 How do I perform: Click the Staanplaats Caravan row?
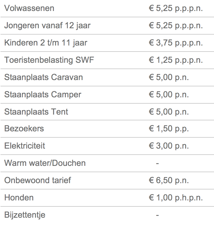(x=107, y=77)
